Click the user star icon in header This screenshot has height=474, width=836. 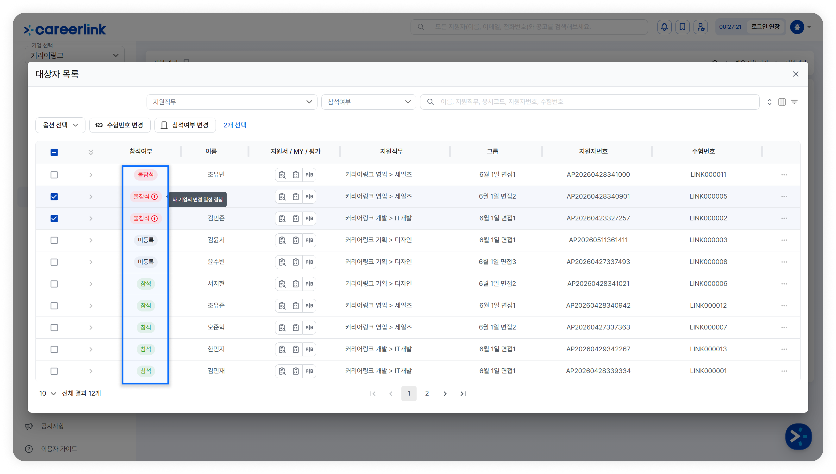[x=701, y=27]
